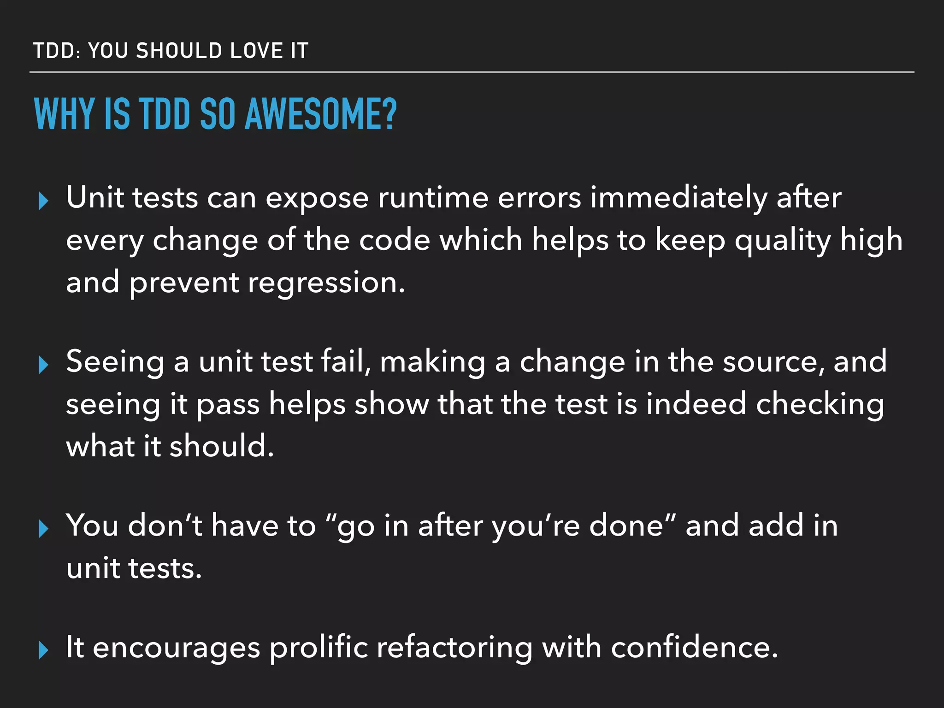
Task: Click the header text "TDD: YOU SHOULD LOVE IT"
Action: pos(171,51)
